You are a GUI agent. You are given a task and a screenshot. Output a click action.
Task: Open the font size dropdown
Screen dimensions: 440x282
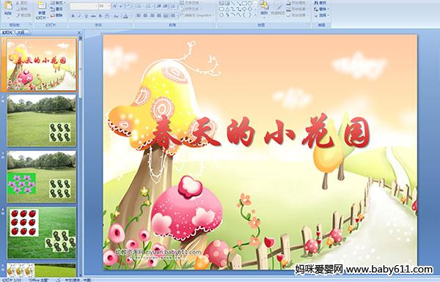click(104, 6)
